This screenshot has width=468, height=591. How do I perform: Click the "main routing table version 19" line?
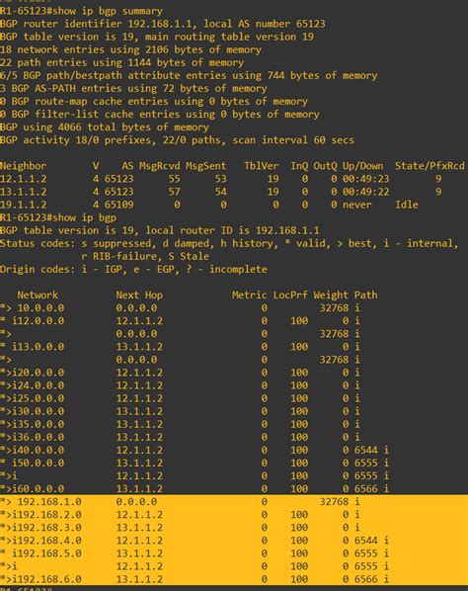(x=157, y=37)
